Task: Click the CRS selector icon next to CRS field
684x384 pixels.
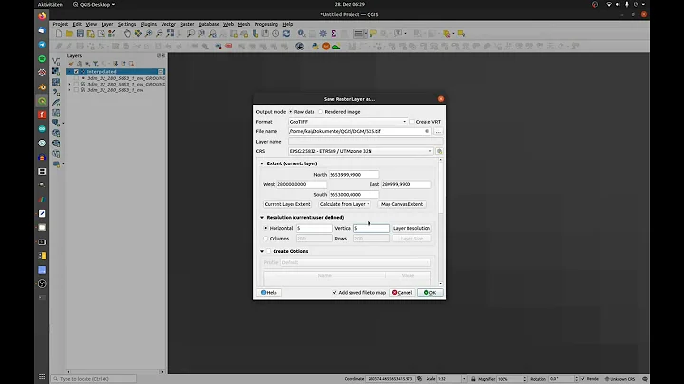Action: tap(439, 151)
